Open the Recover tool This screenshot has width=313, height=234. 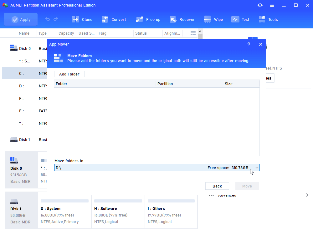182,19
